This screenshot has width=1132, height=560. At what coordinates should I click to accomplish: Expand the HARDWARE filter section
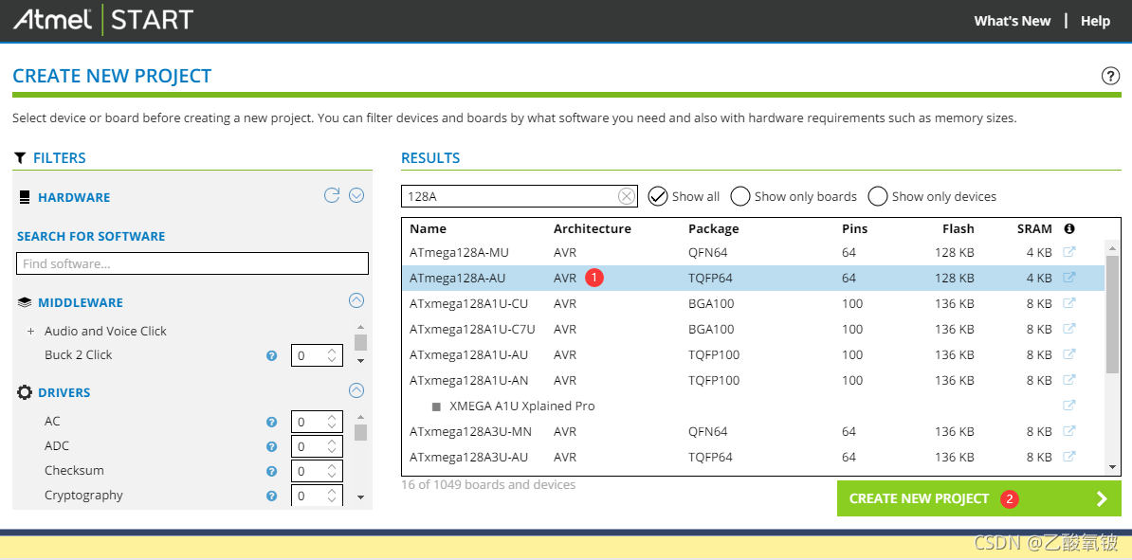pyautogui.click(x=356, y=195)
